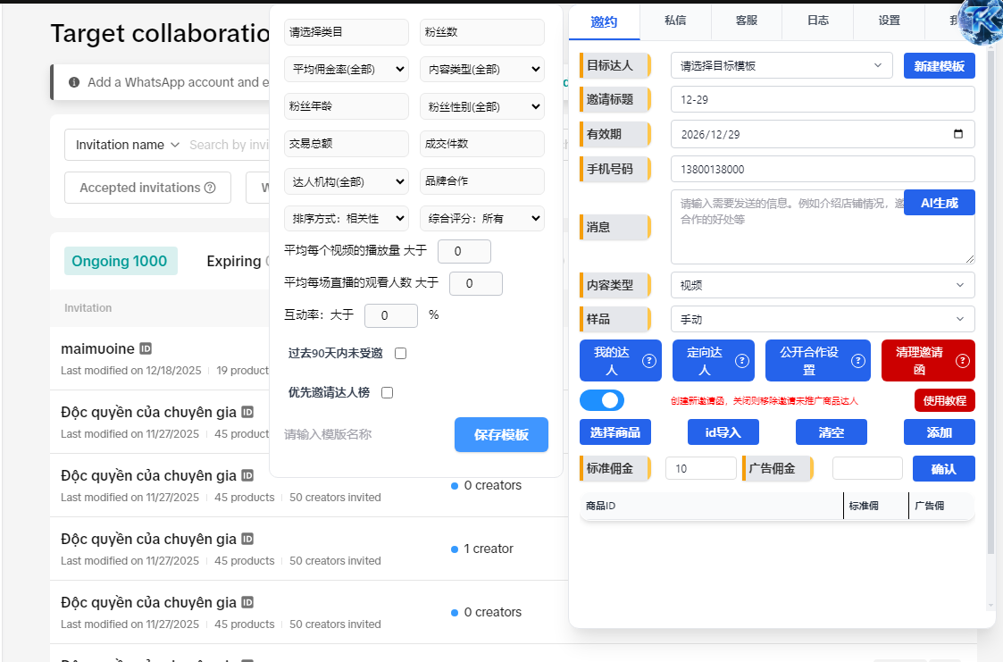Click the vertical scrollbar of the right panel
The width and height of the screenshot is (1003, 662).
tap(990, 313)
